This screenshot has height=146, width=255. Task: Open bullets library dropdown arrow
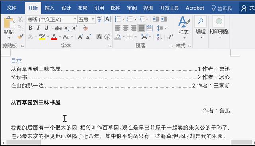pyautogui.click(x=124, y=19)
